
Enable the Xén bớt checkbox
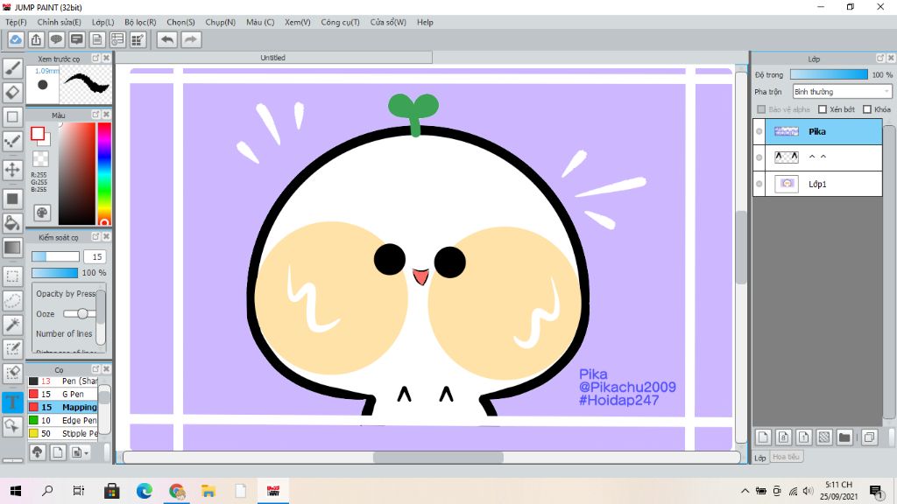coord(823,109)
